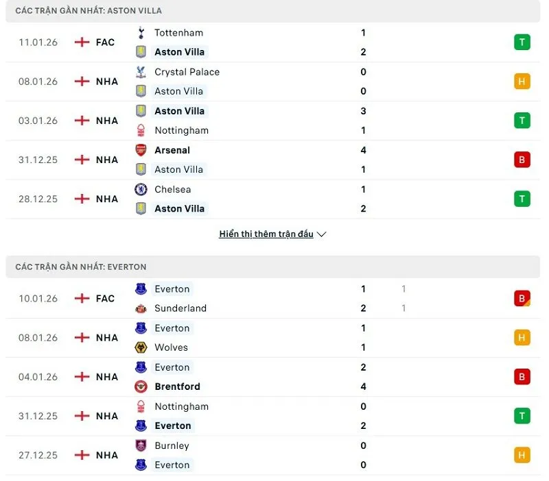Open the Hiển thị thêm trận đấu link

coord(267,234)
